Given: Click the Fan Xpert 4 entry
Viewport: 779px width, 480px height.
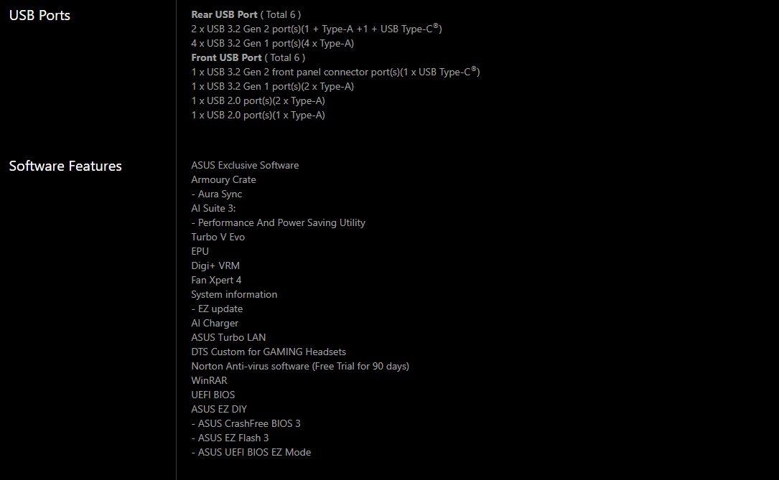Looking at the screenshot, I should [x=216, y=280].
